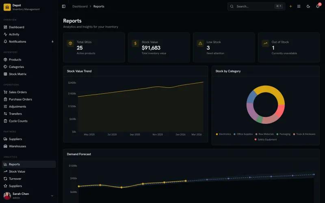The image size is (325, 203).
Task: Click the red Safety Equipment donut segment
Action: pos(280,110)
